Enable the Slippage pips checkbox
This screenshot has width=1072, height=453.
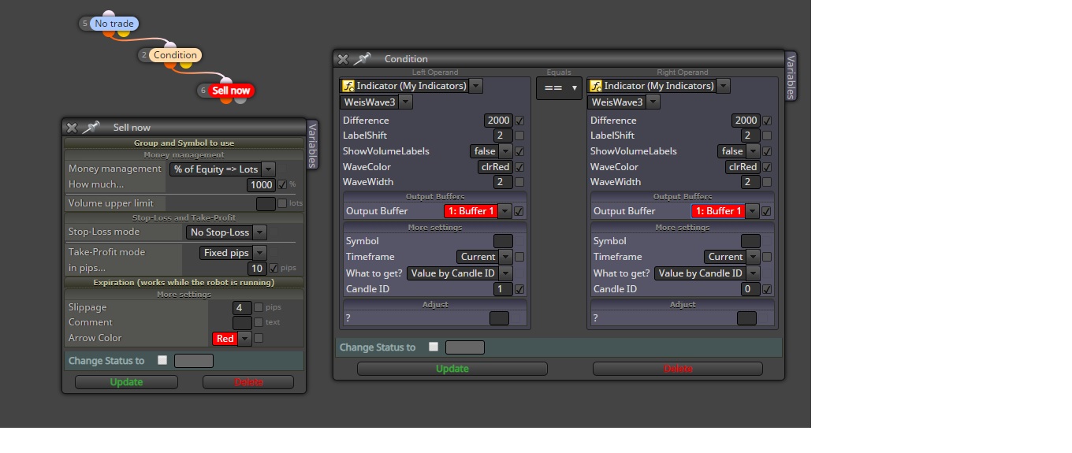259,307
